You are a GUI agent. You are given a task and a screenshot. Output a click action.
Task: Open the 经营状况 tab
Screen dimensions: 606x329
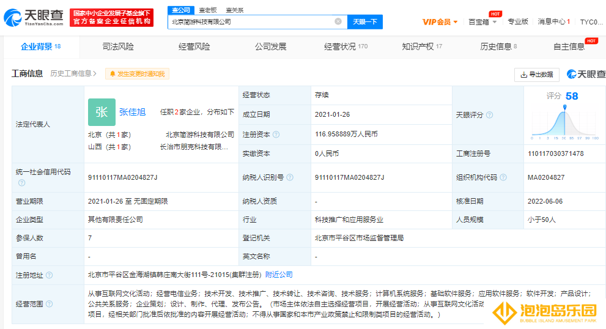tap(346, 46)
